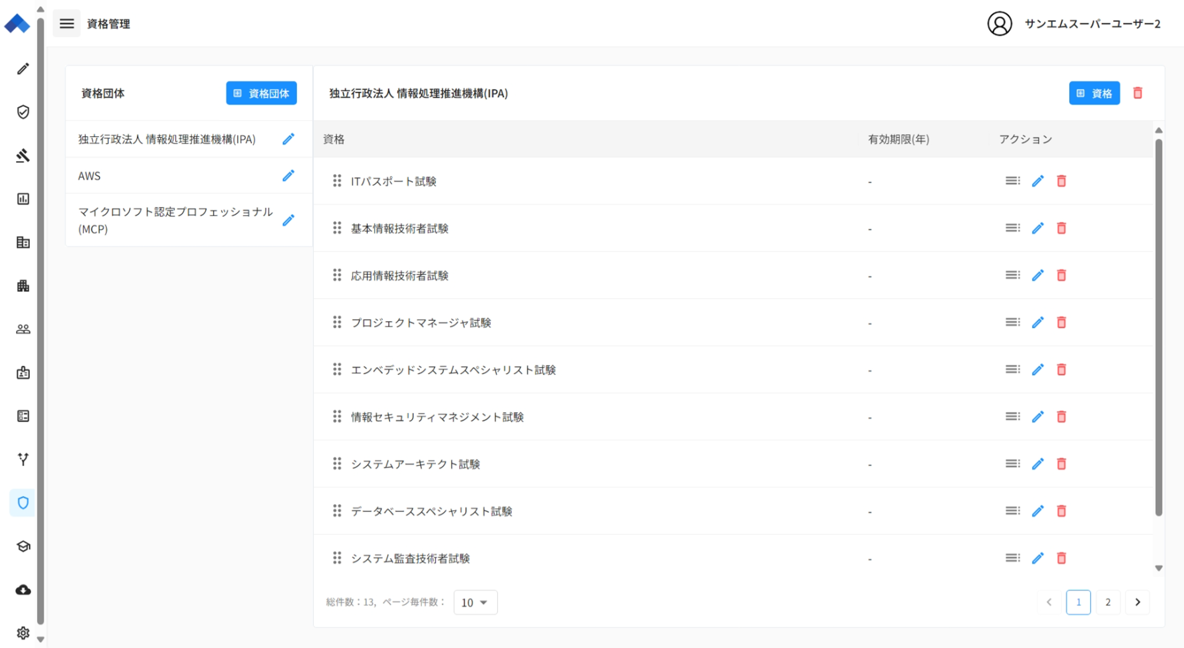Open the apartment buildings sidebar icon
Screen dimensions: 1184x648
(x=23, y=286)
